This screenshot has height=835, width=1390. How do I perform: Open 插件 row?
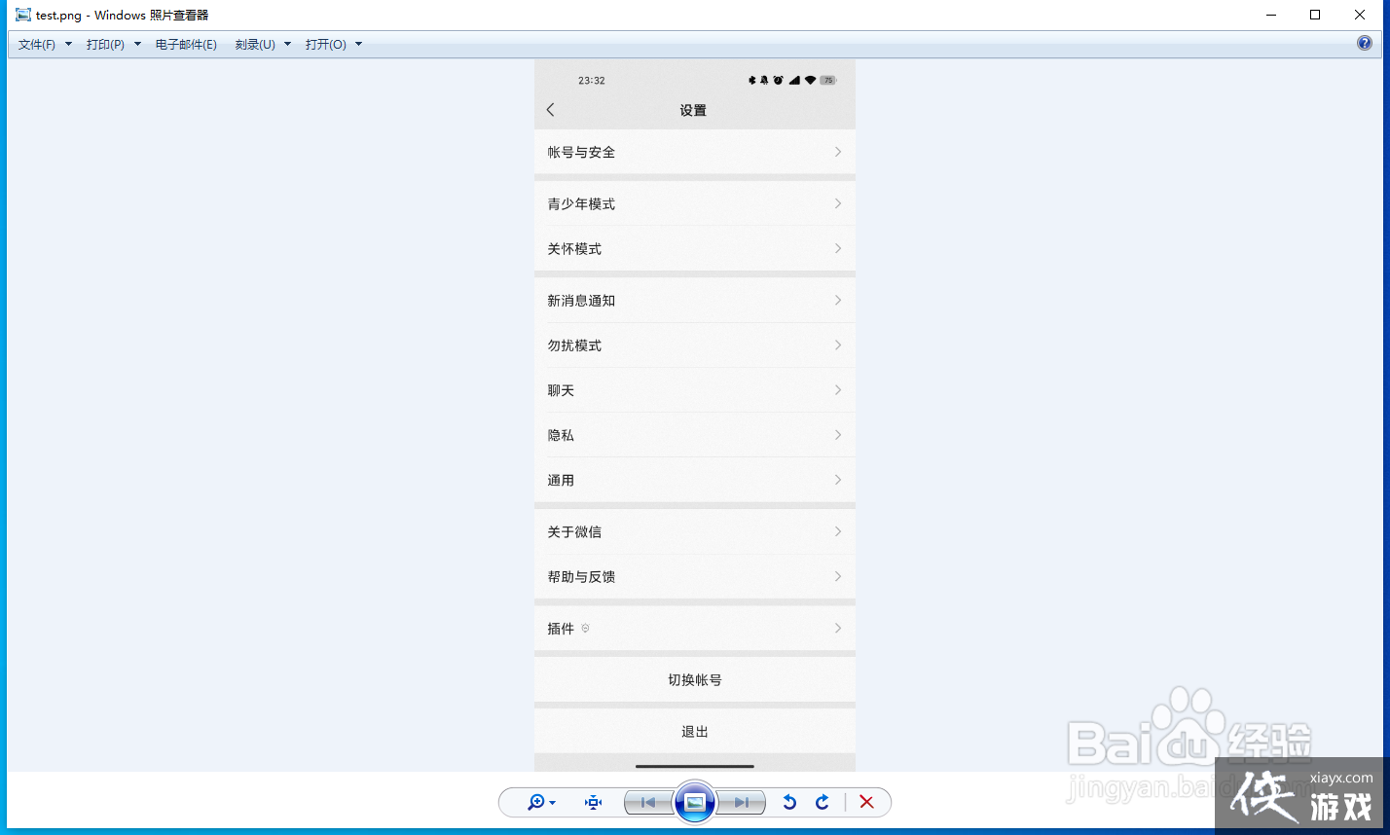point(695,628)
